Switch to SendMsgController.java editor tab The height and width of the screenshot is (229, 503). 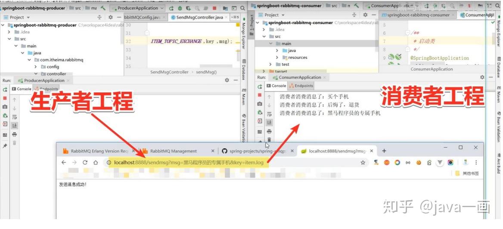[199, 17]
